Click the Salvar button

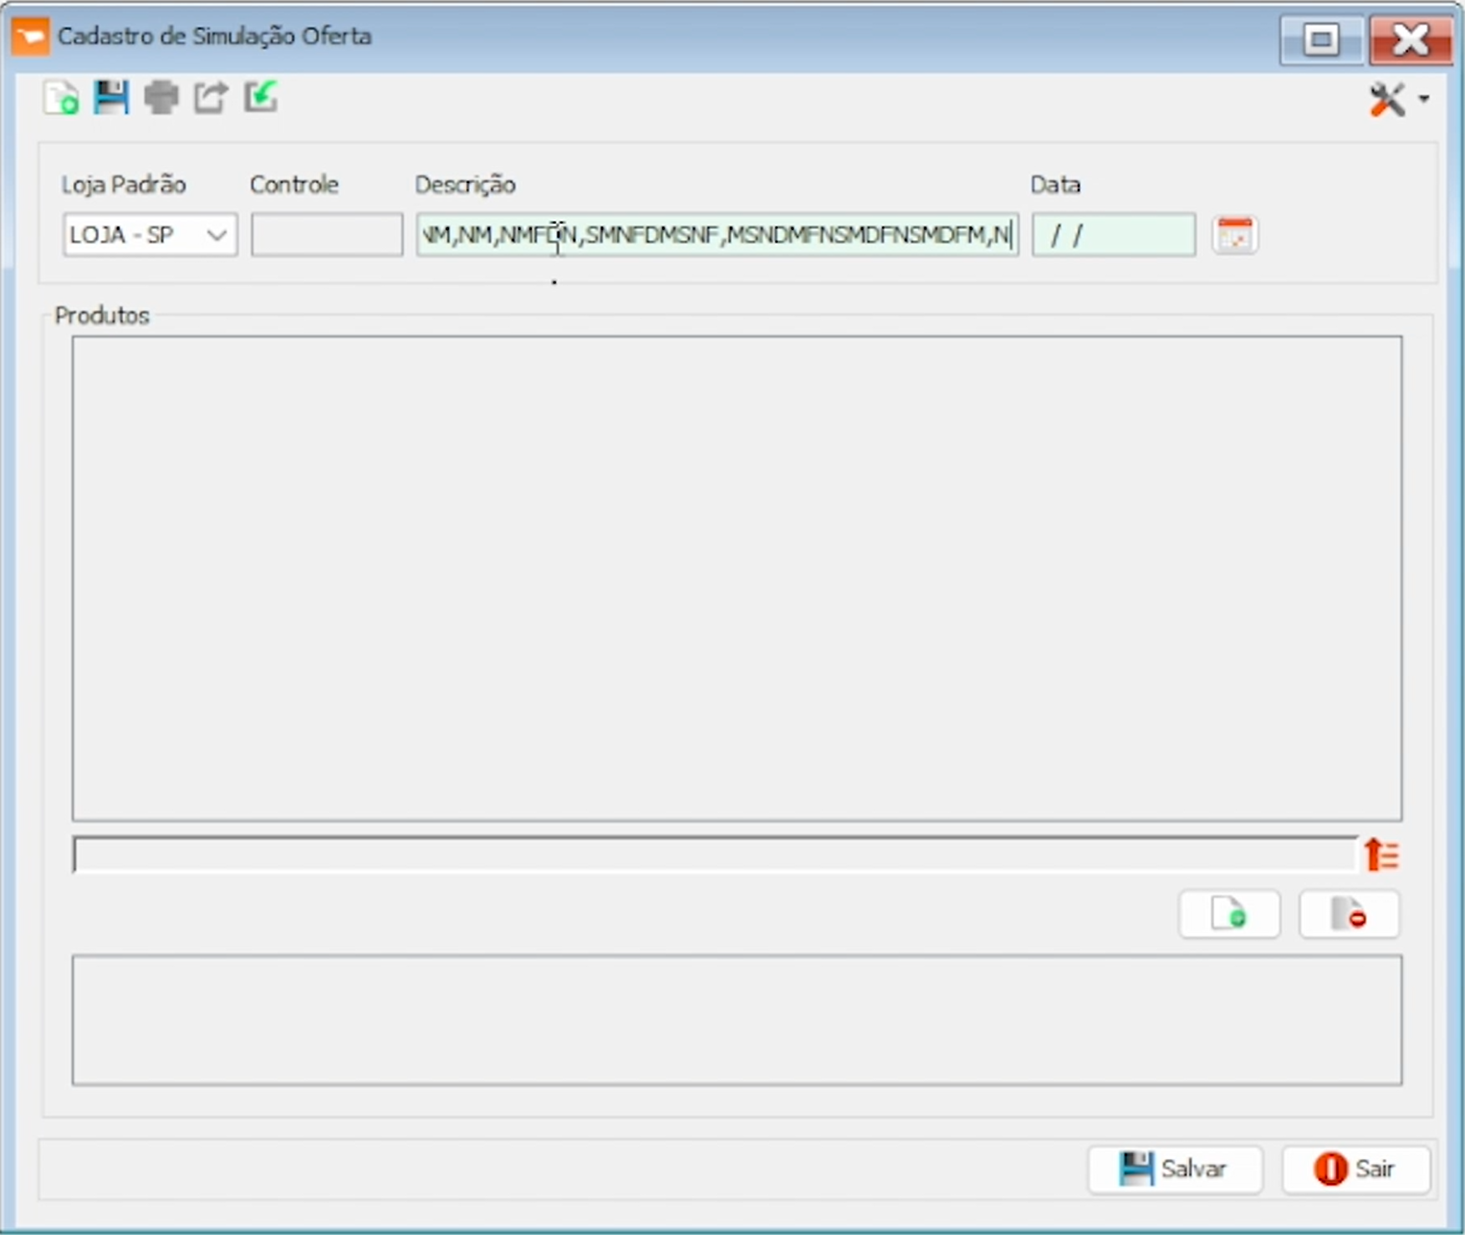[x=1174, y=1168]
